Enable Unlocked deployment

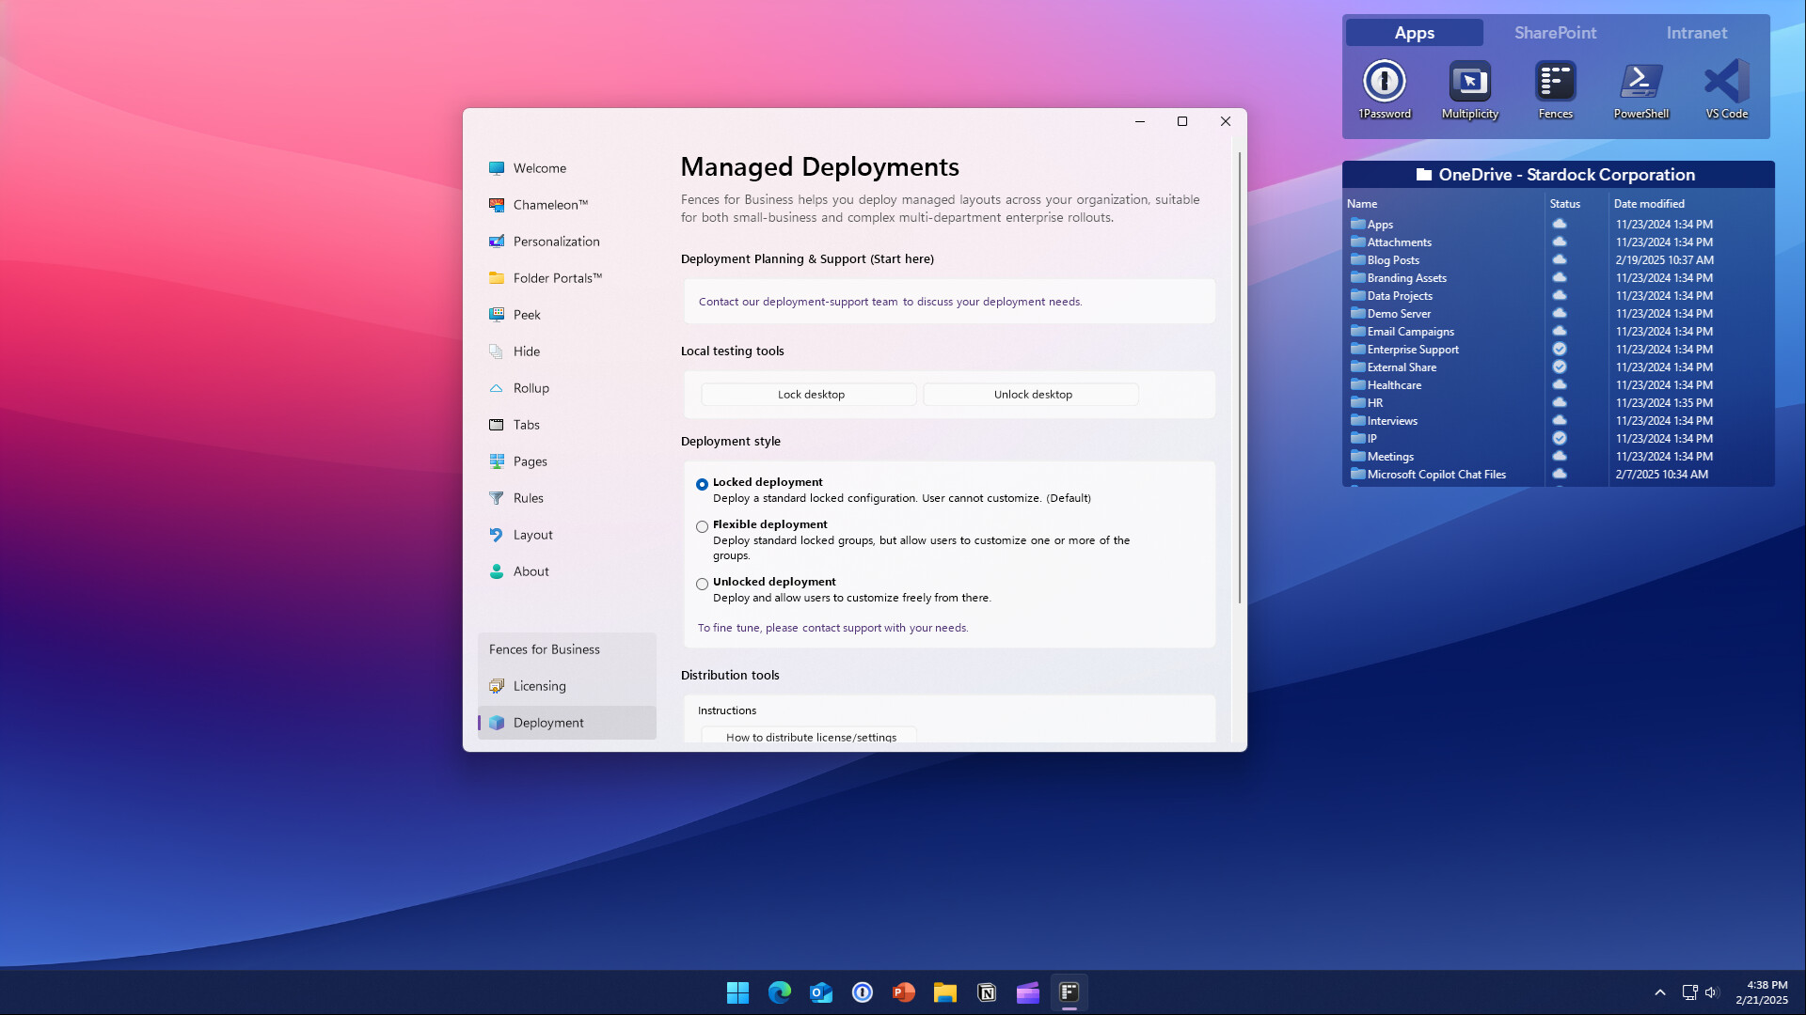pos(702,584)
